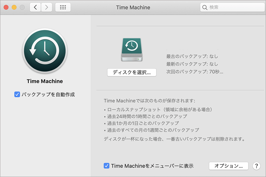
Task: Open the オプション... settings button
Action: [228, 166]
